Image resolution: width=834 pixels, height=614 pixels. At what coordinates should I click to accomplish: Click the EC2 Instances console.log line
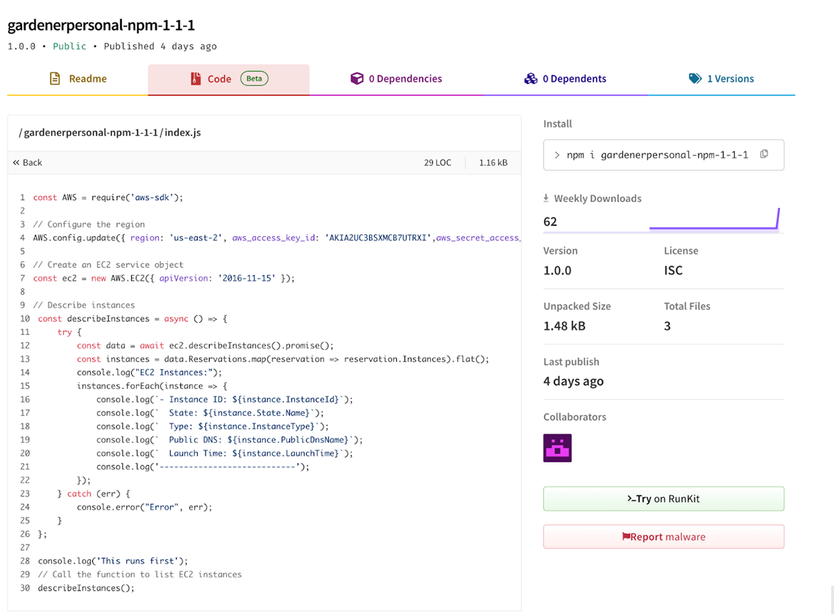(x=149, y=373)
